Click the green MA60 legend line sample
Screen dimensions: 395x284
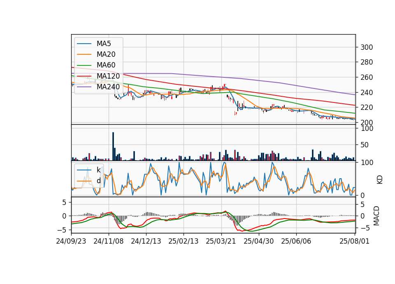click(84, 65)
